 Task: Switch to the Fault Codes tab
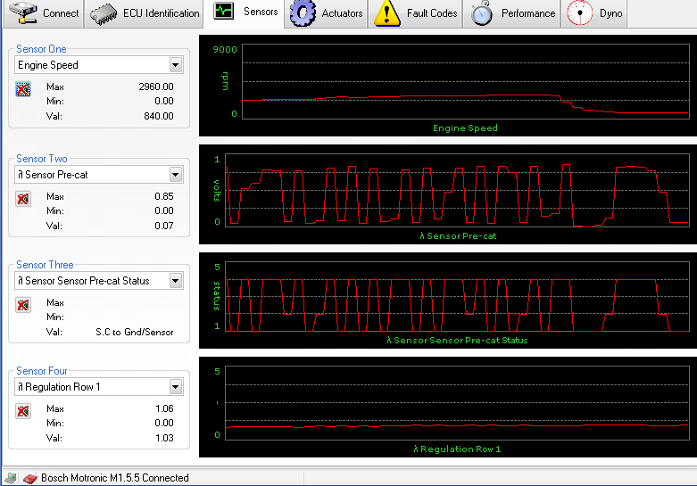[x=432, y=13]
